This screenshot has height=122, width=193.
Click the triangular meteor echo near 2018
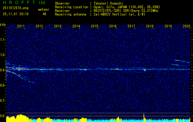[145, 70]
